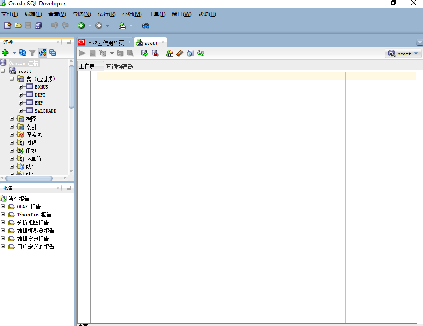Click the schema browser icon in the Connections toolbar

pos(43,53)
